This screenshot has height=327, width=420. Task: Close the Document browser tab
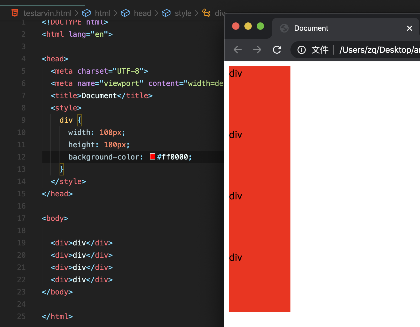(x=409, y=28)
